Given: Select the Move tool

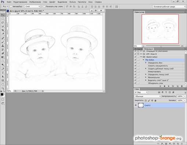Looking at the screenshot, I should [x=3, y=15].
